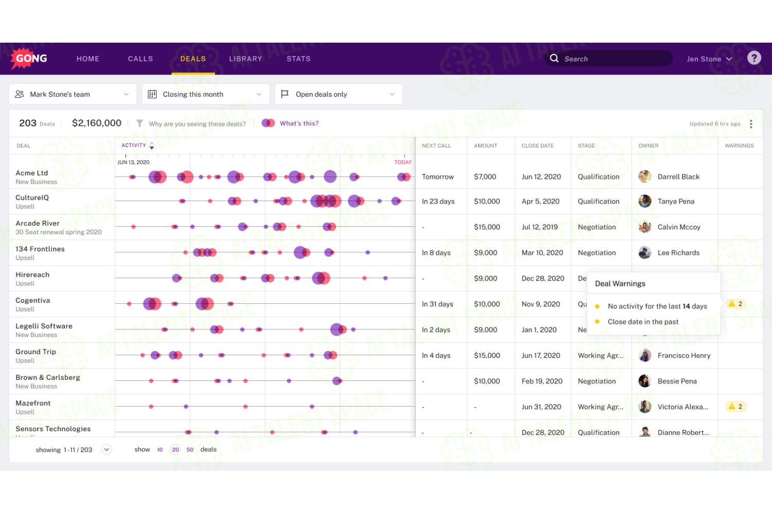Click the Deal column header

(x=23, y=145)
